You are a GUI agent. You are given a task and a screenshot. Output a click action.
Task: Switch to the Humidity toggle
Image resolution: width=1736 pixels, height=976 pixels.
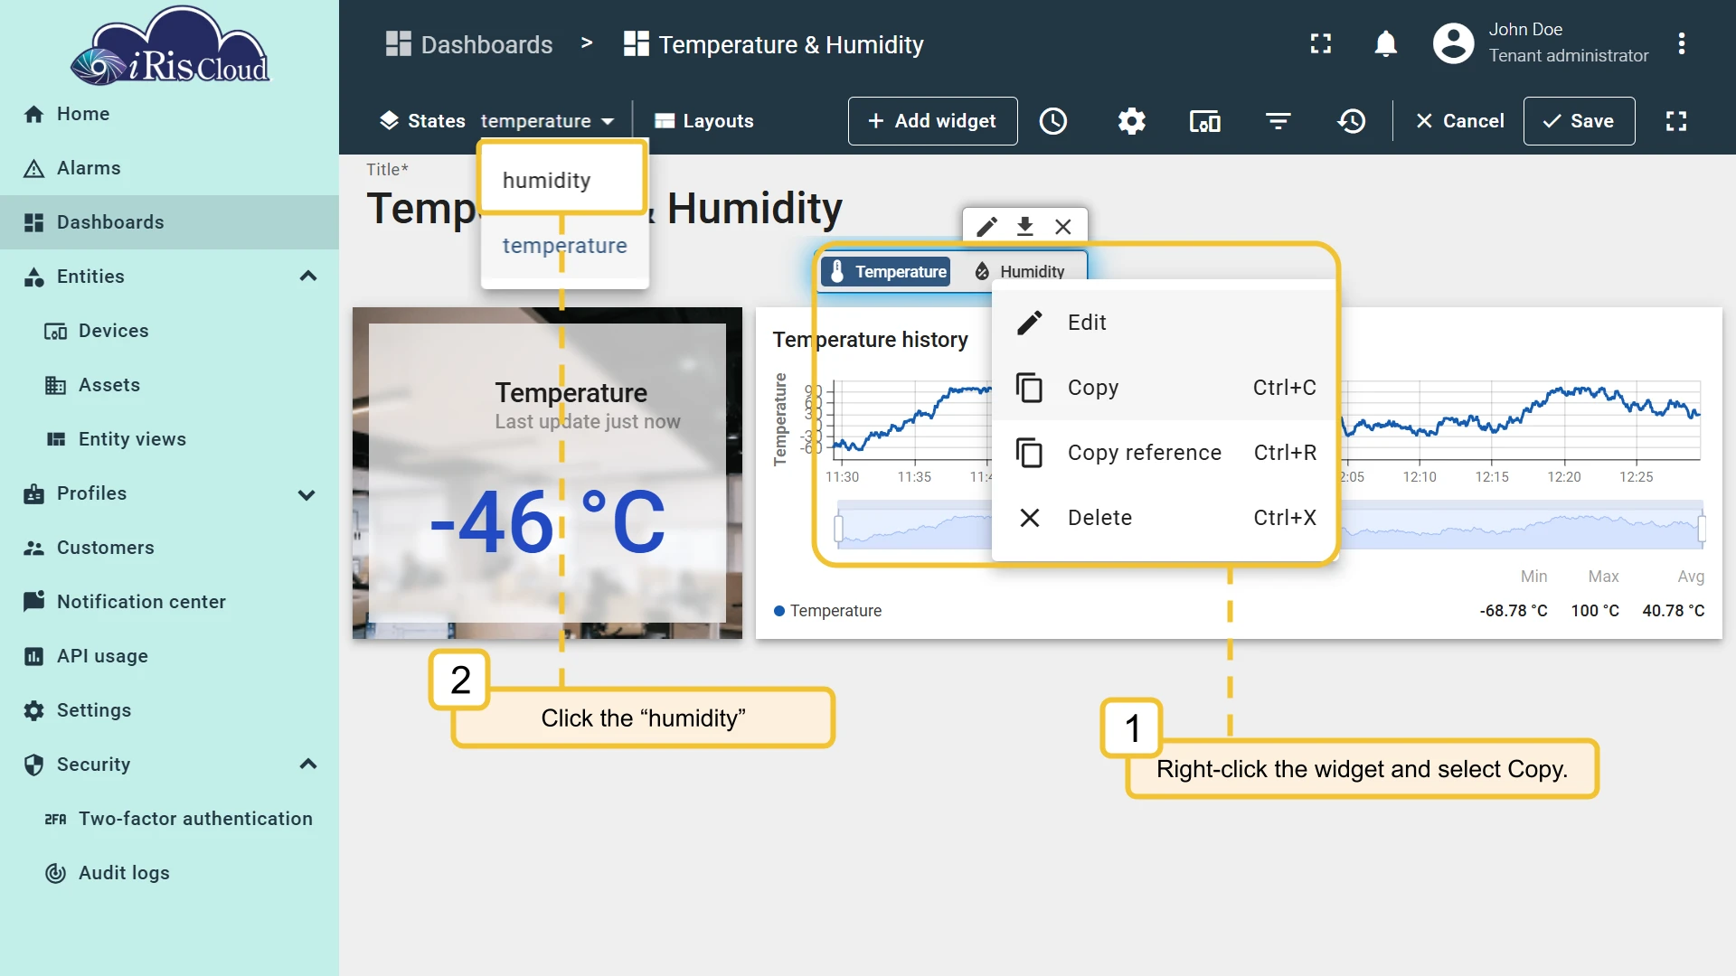point(1019,271)
